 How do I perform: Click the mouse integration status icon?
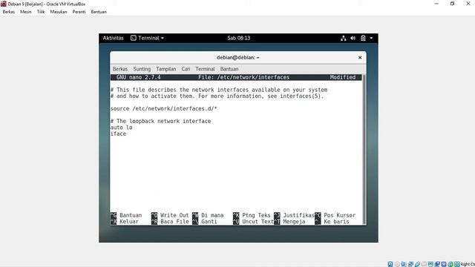point(451,264)
